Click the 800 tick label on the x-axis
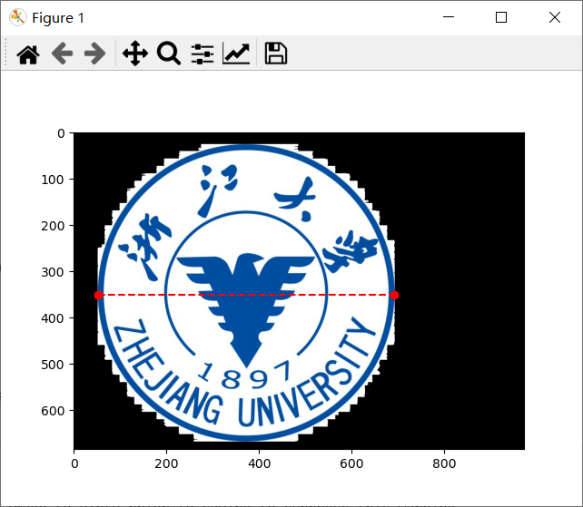The height and width of the screenshot is (507, 583). pyautogui.click(x=443, y=463)
